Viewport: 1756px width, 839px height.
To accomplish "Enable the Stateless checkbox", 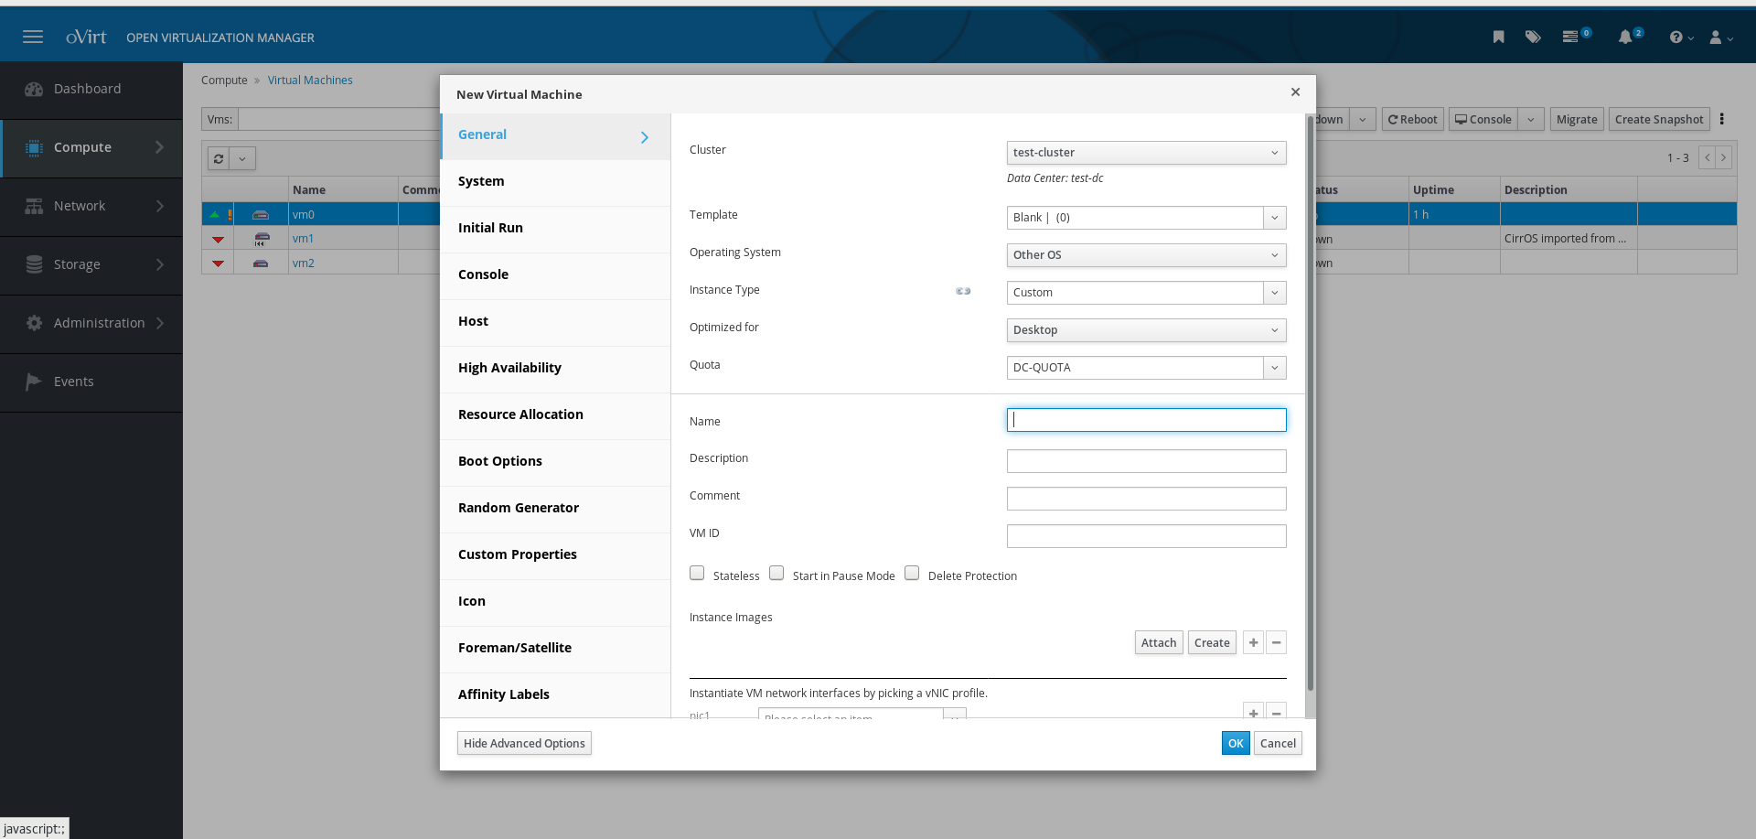I will click(697, 574).
